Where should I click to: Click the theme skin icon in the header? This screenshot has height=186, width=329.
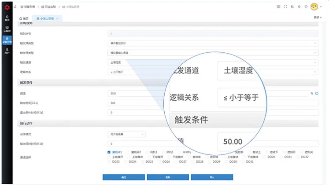299,7
